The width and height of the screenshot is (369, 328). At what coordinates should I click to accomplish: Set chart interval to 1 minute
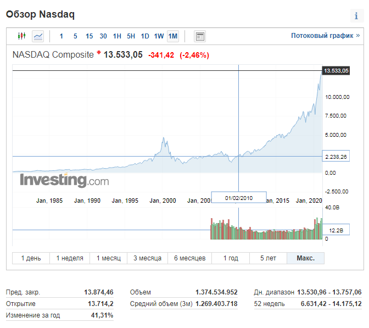pyautogui.click(x=62, y=36)
